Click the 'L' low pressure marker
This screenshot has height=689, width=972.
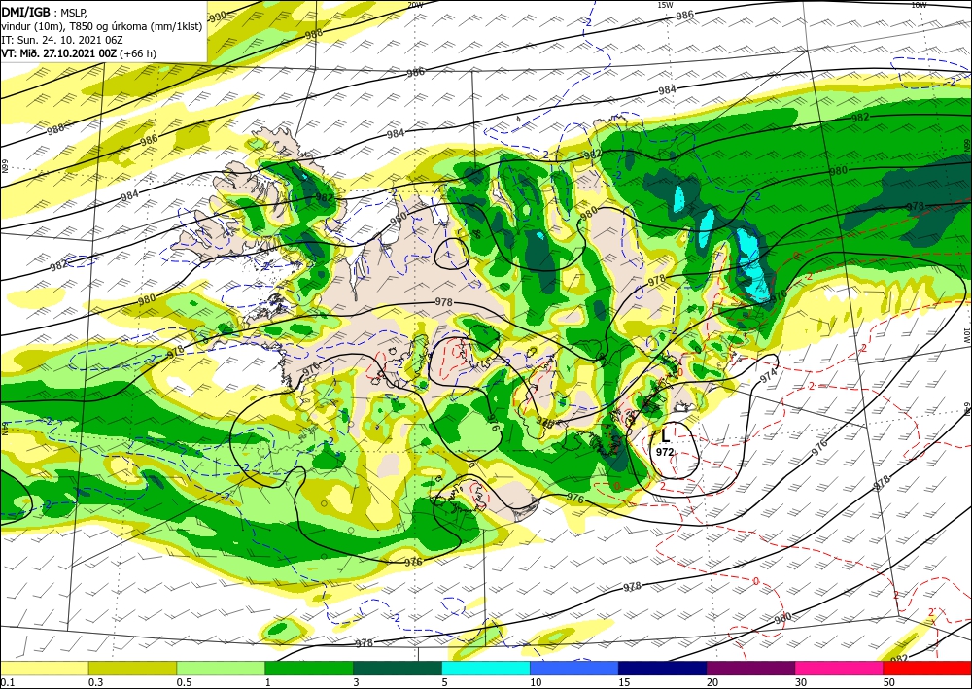(x=665, y=435)
